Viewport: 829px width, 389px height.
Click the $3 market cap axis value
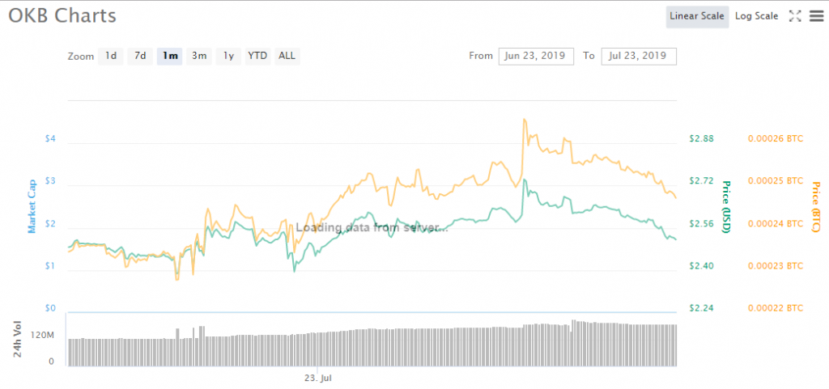coord(50,182)
